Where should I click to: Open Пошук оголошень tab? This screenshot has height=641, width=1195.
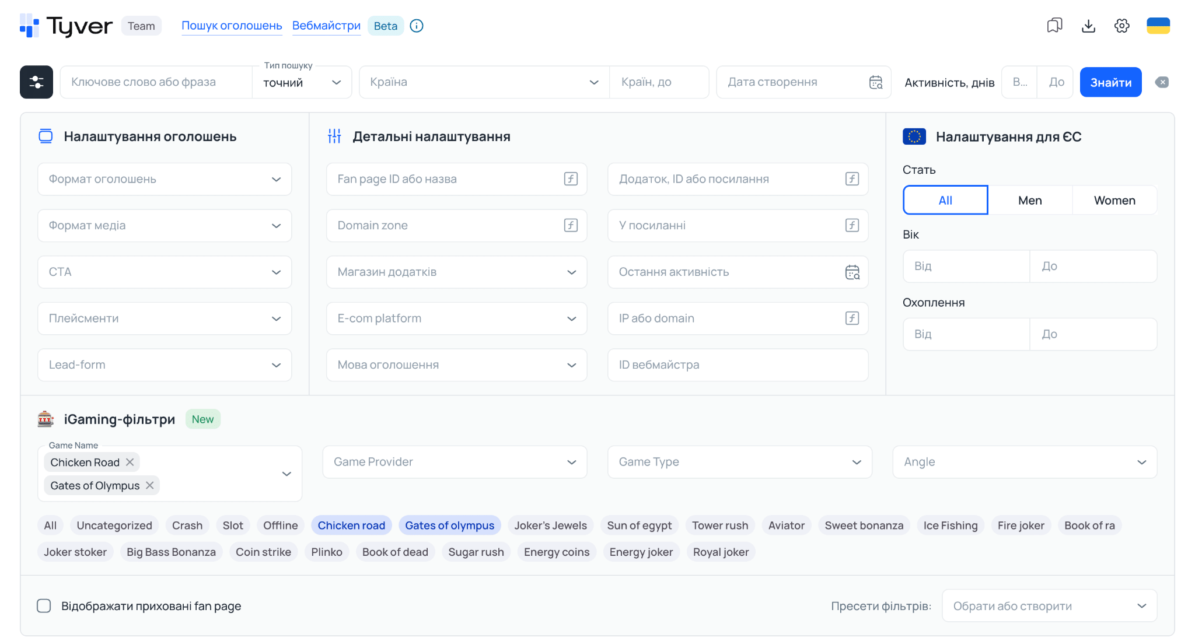click(x=232, y=26)
